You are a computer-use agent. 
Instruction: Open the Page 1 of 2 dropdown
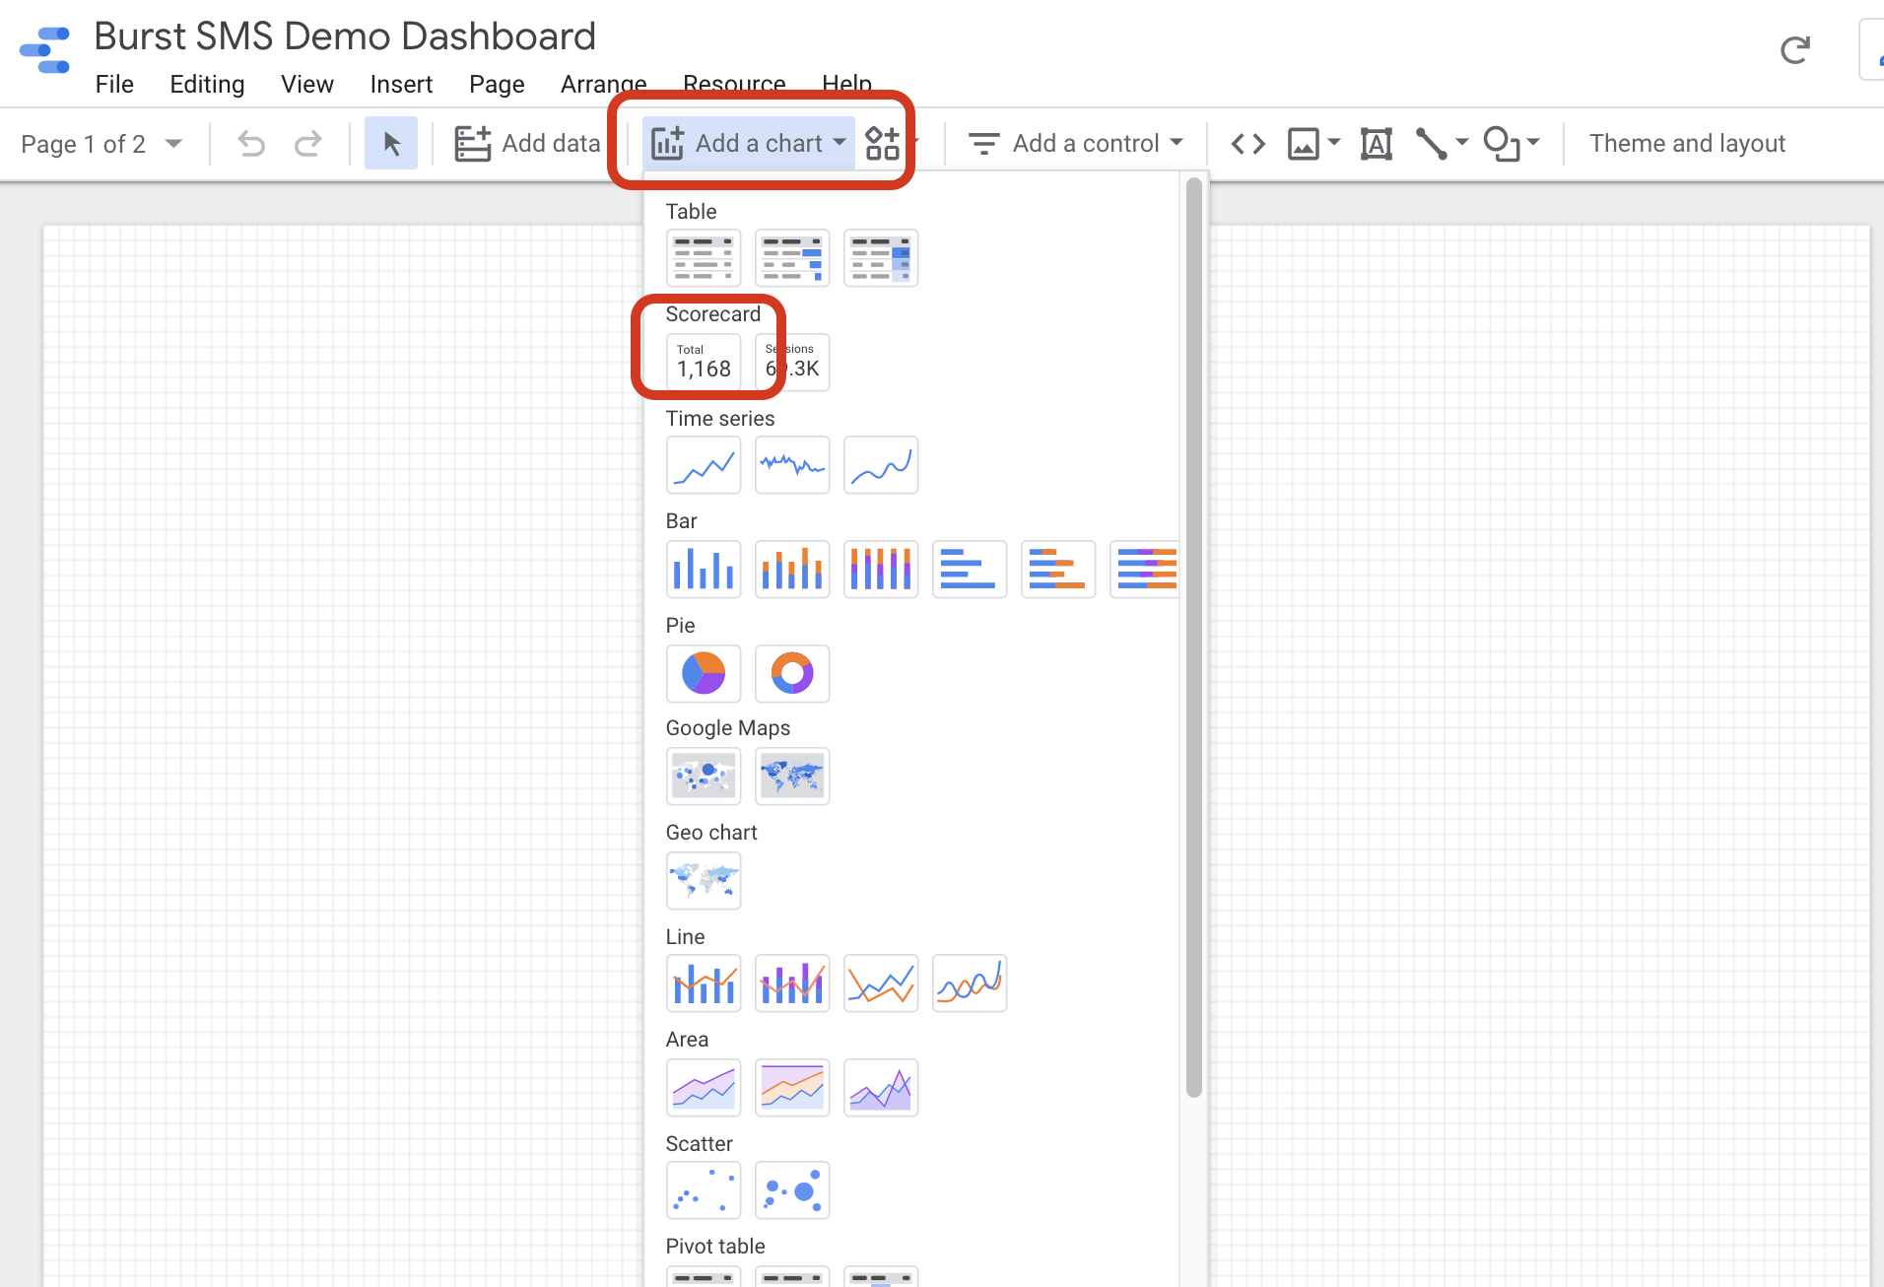[101, 144]
